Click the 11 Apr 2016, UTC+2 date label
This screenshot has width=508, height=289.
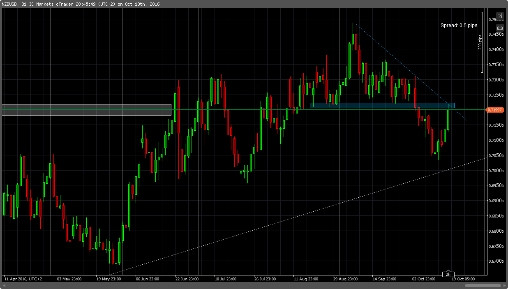pos(23,279)
